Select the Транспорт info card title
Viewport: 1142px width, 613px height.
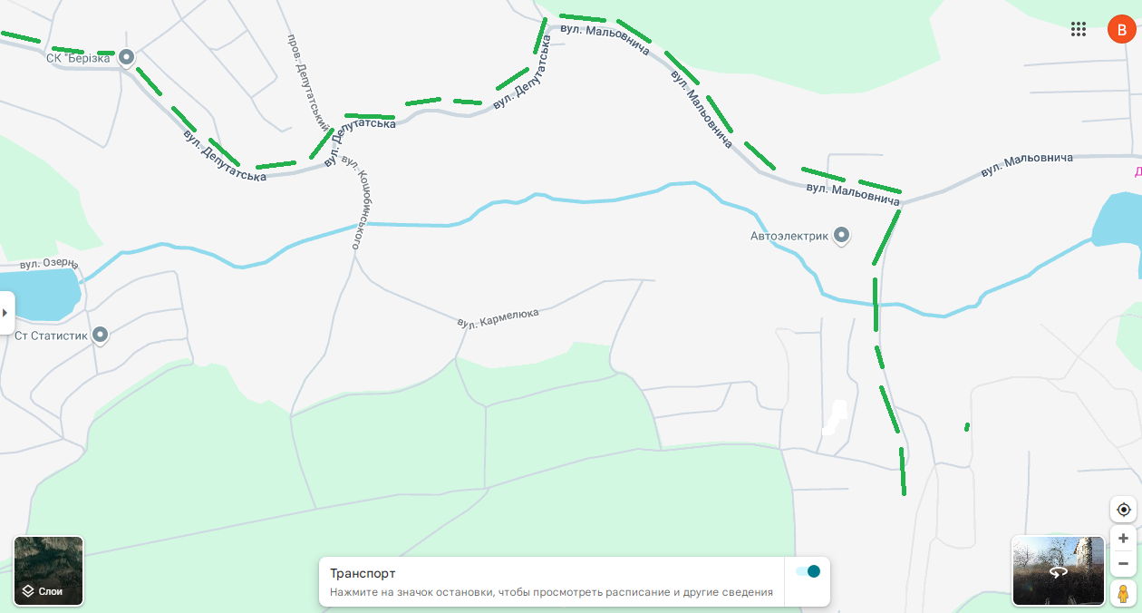pyautogui.click(x=363, y=573)
